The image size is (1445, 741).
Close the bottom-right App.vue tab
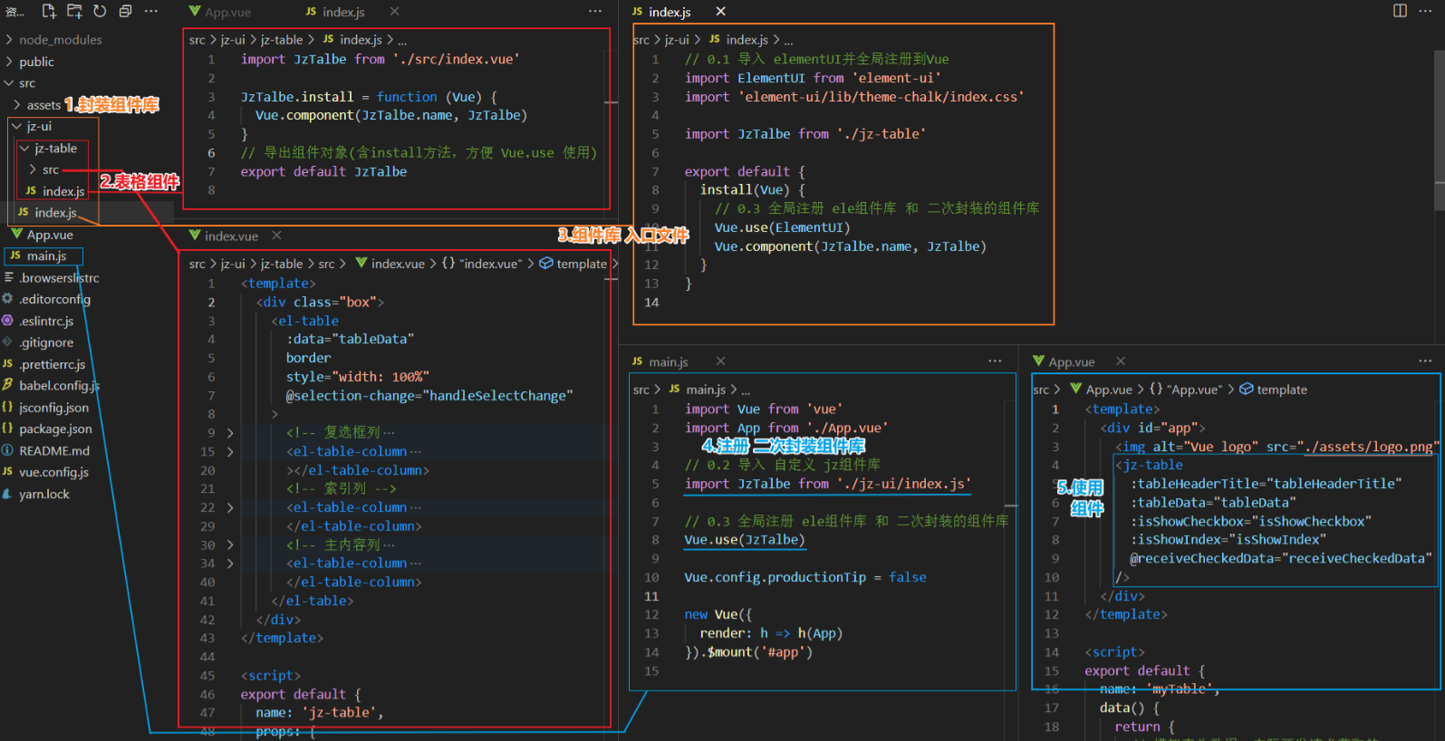[x=1121, y=361]
